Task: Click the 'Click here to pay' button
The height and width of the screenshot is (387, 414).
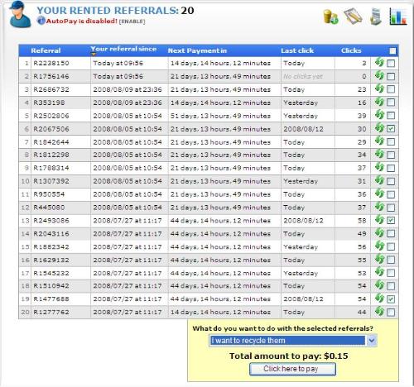Action: (292, 369)
